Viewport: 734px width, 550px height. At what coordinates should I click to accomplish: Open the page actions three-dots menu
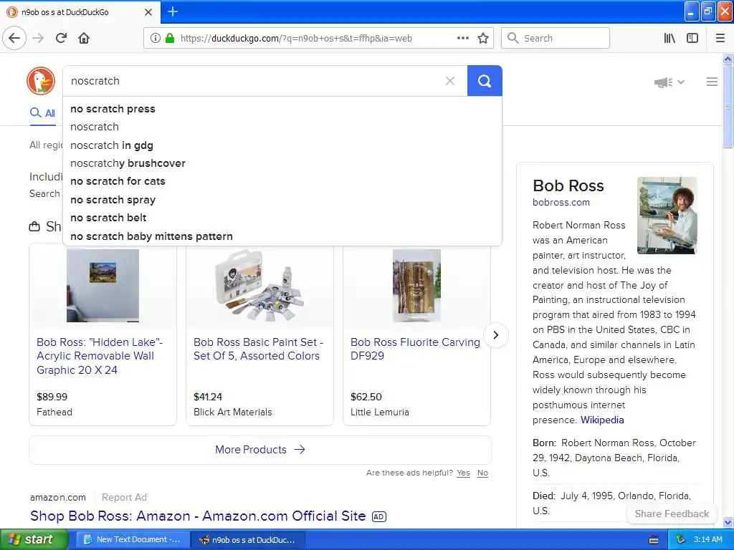(463, 39)
